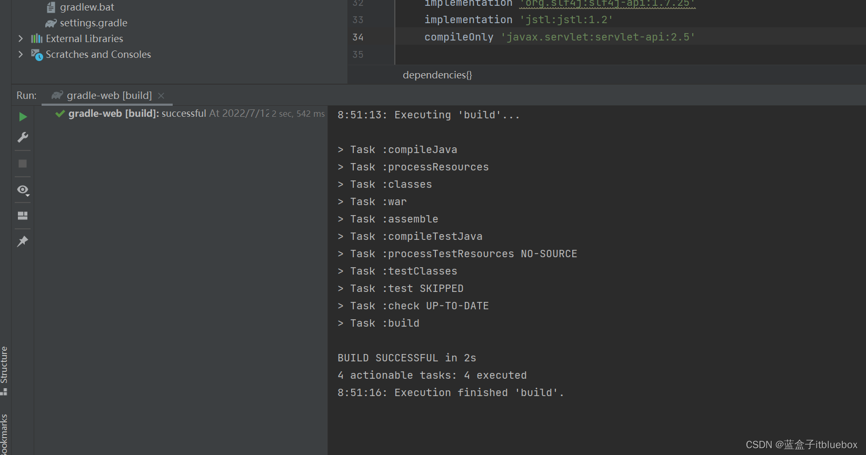Open build settings wrench icon

[x=23, y=137]
